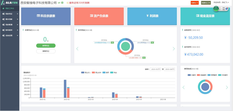Viewport: 233px width, 111px height.
Task: Open the 资产负债表 tile
Action: (x=99, y=16)
